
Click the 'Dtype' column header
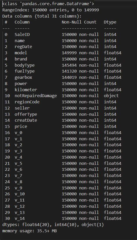[110, 22]
